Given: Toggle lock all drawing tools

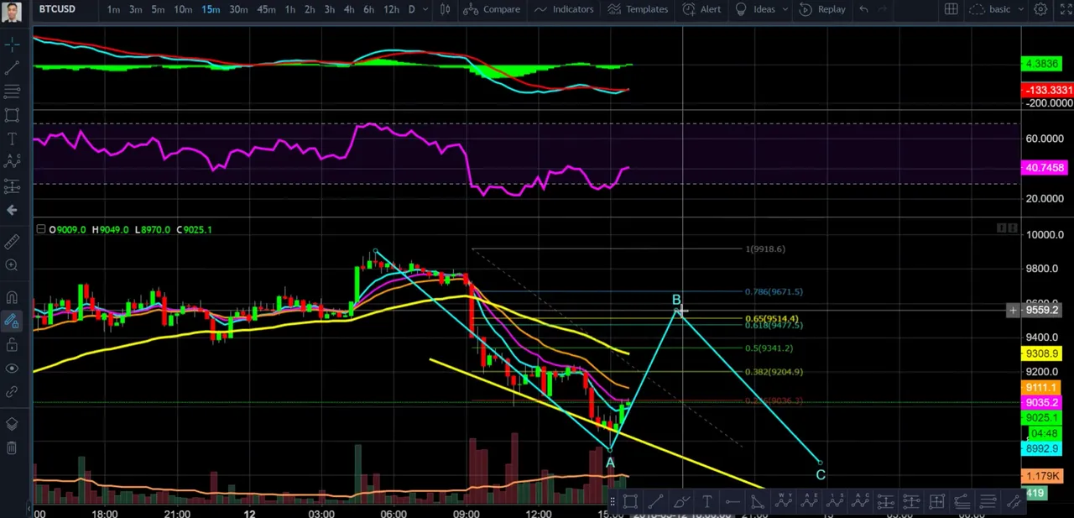Looking at the screenshot, I should coord(12,344).
